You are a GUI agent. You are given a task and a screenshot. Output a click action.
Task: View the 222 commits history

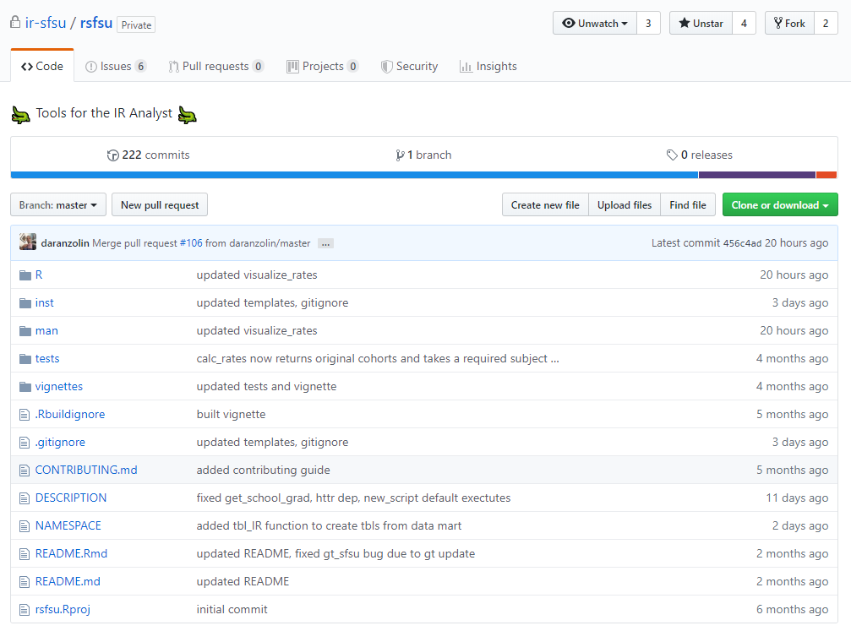[x=148, y=155]
